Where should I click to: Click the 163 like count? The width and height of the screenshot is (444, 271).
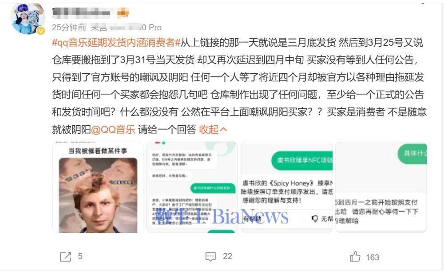click(373, 257)
